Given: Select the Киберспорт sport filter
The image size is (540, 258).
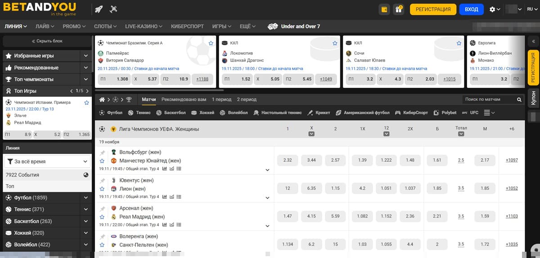Looking at the screenshot, I should point(411,113).
